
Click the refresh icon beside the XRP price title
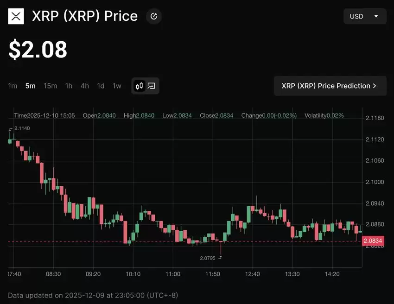153,16
